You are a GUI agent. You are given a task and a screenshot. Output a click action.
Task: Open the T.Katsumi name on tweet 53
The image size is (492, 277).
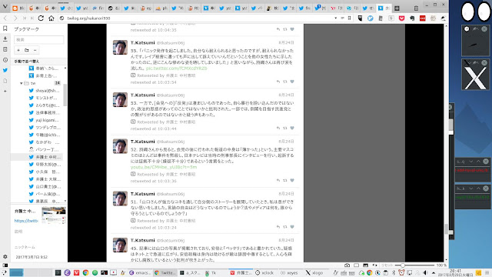(x=143, y=95)
